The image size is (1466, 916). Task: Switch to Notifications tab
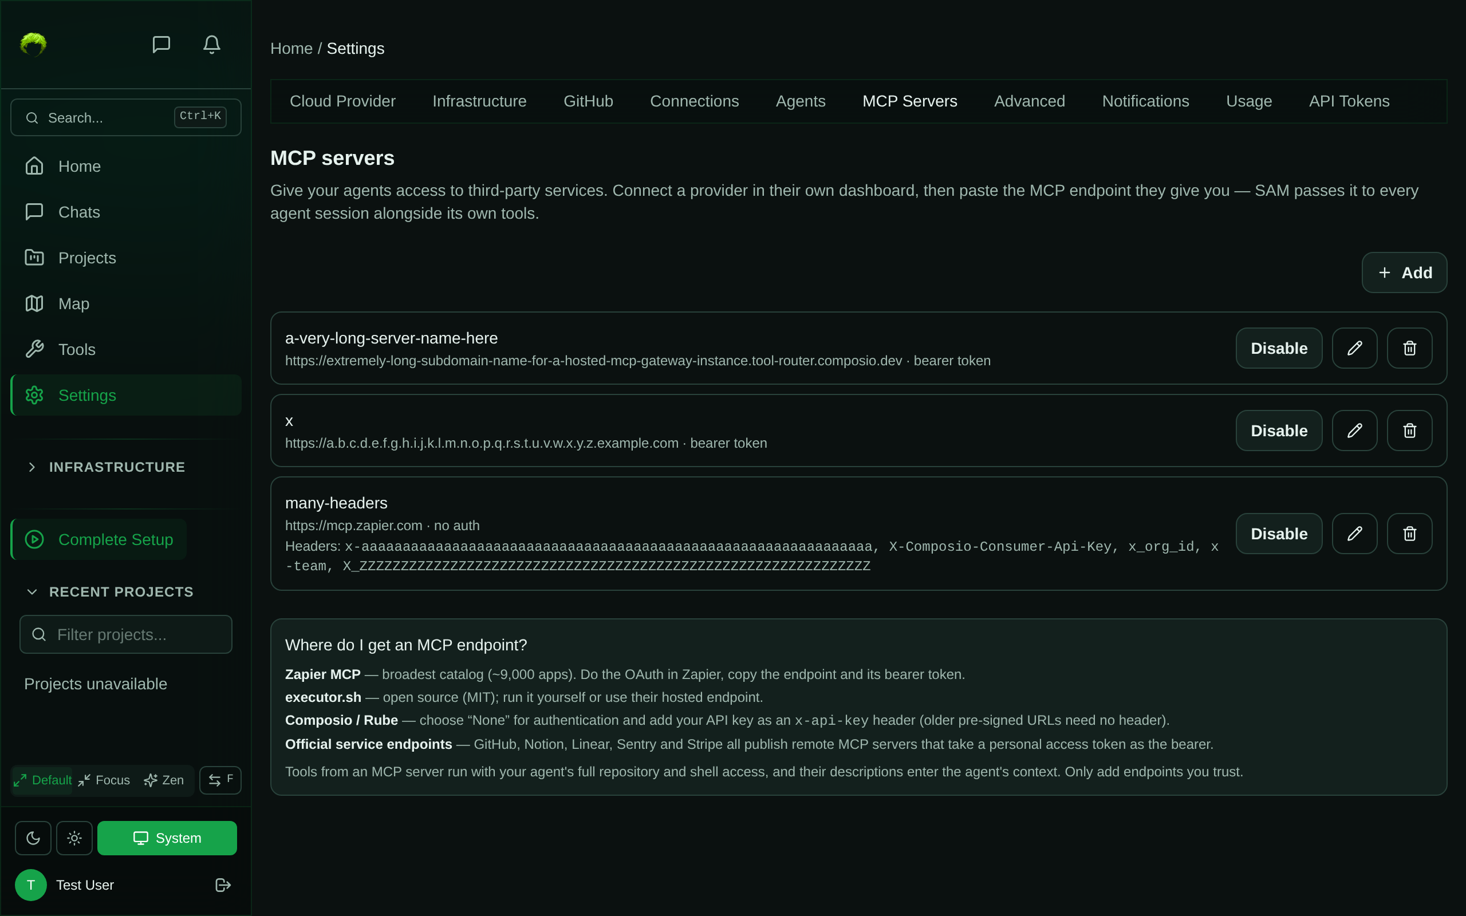coord(1145,101)
